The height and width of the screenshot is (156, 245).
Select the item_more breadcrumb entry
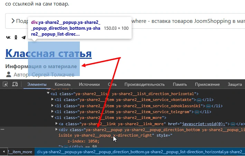pyautogui.click(x=20, y=152)
